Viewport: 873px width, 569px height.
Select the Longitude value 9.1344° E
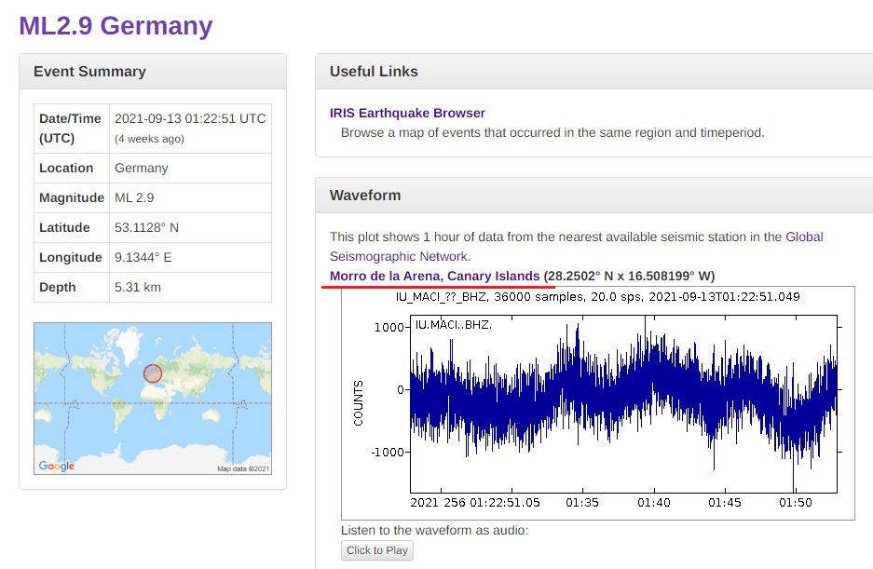(x=143, y=257)
